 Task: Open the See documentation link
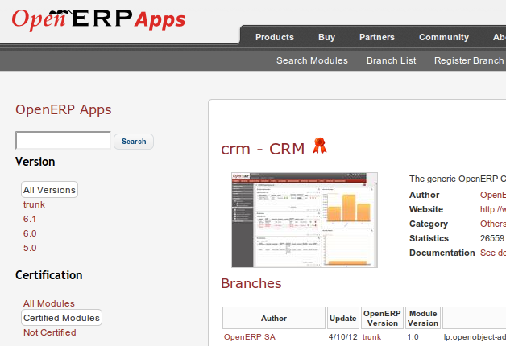(x=493, y=253)
